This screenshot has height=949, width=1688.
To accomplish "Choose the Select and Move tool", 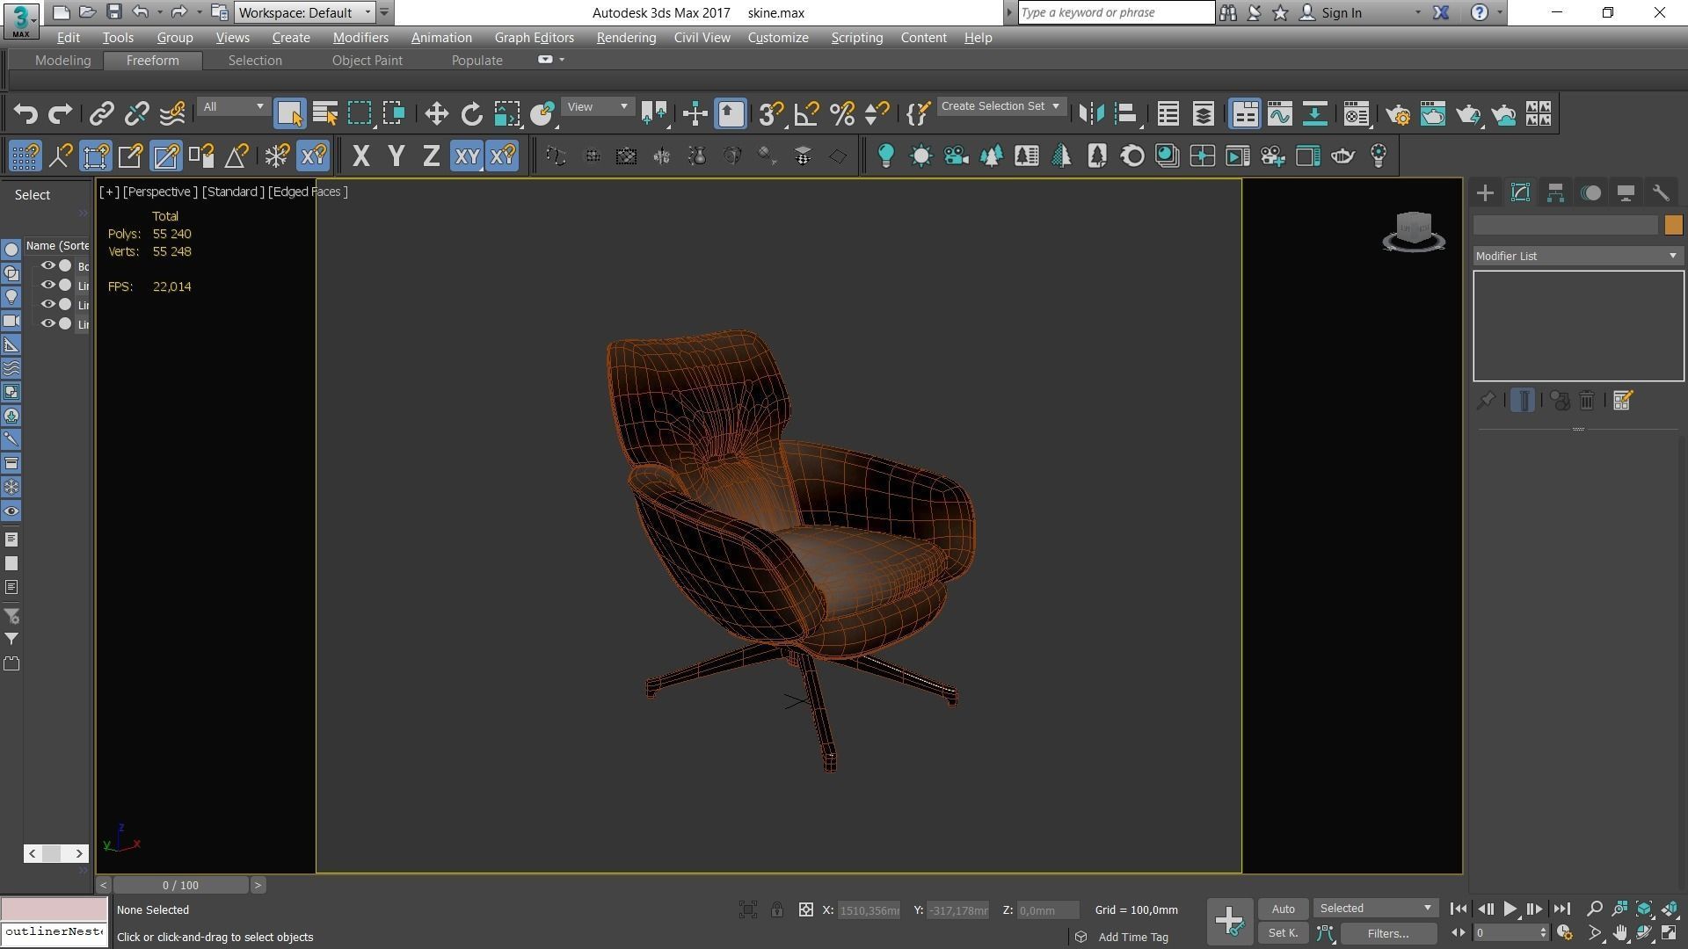I will coord(436,114).
